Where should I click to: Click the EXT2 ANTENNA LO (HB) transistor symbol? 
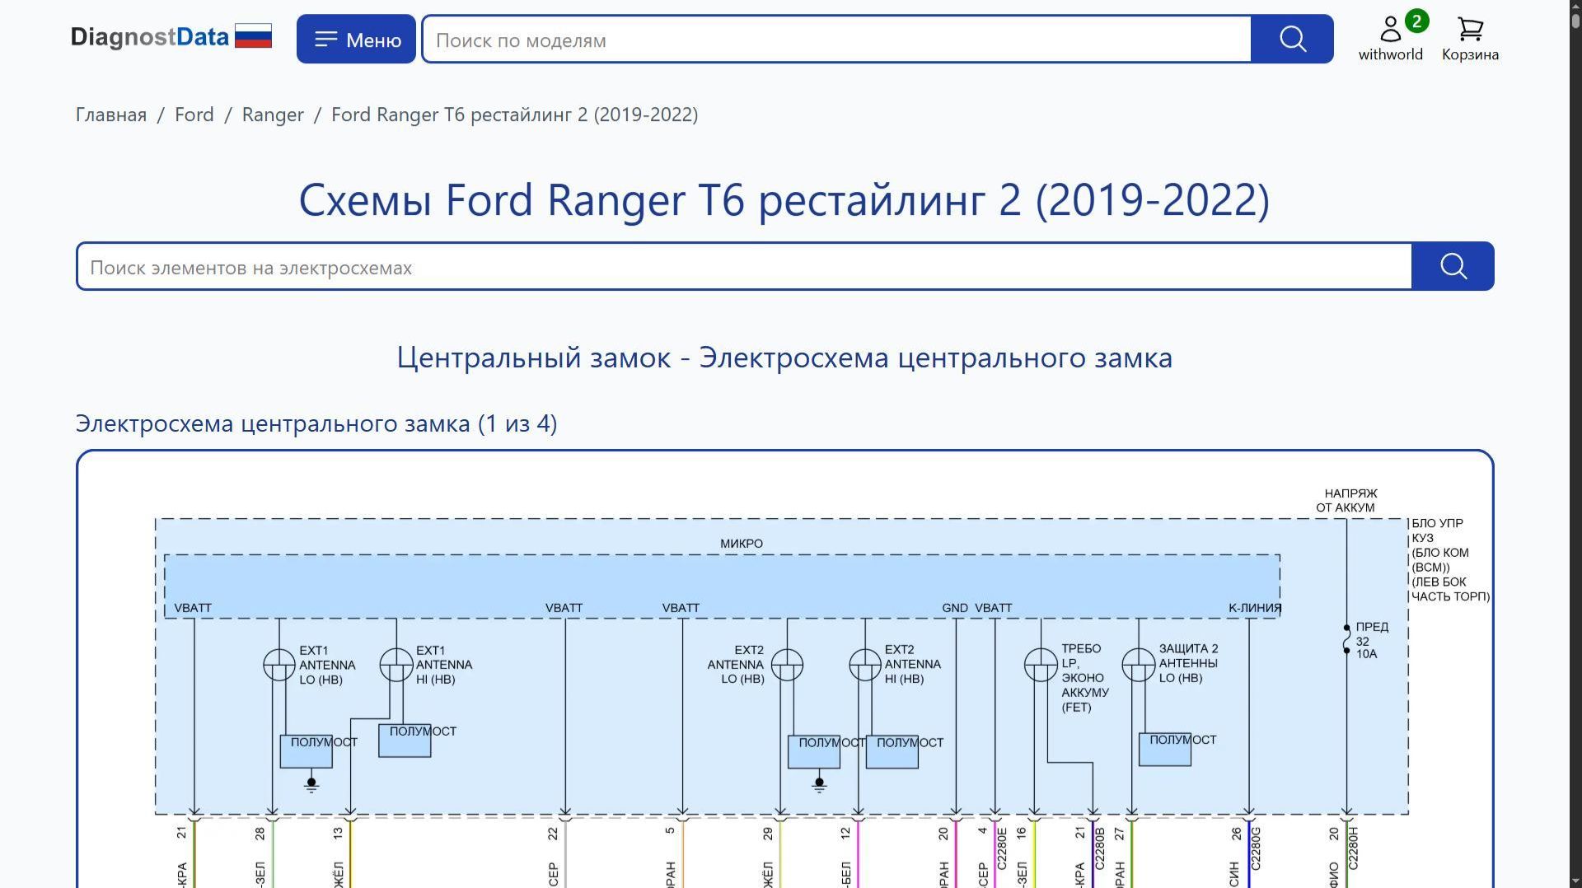click(787, 665)
